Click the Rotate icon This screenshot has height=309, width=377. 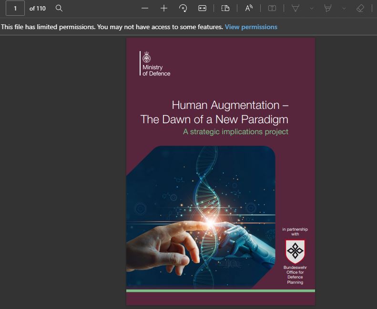[183, 9]
